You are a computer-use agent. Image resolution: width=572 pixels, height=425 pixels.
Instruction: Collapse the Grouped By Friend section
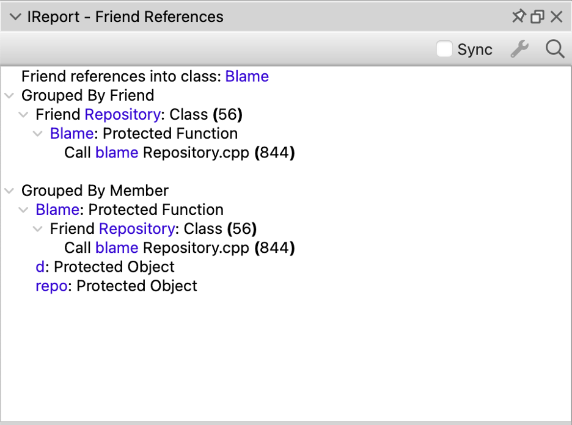pos(9,96)
